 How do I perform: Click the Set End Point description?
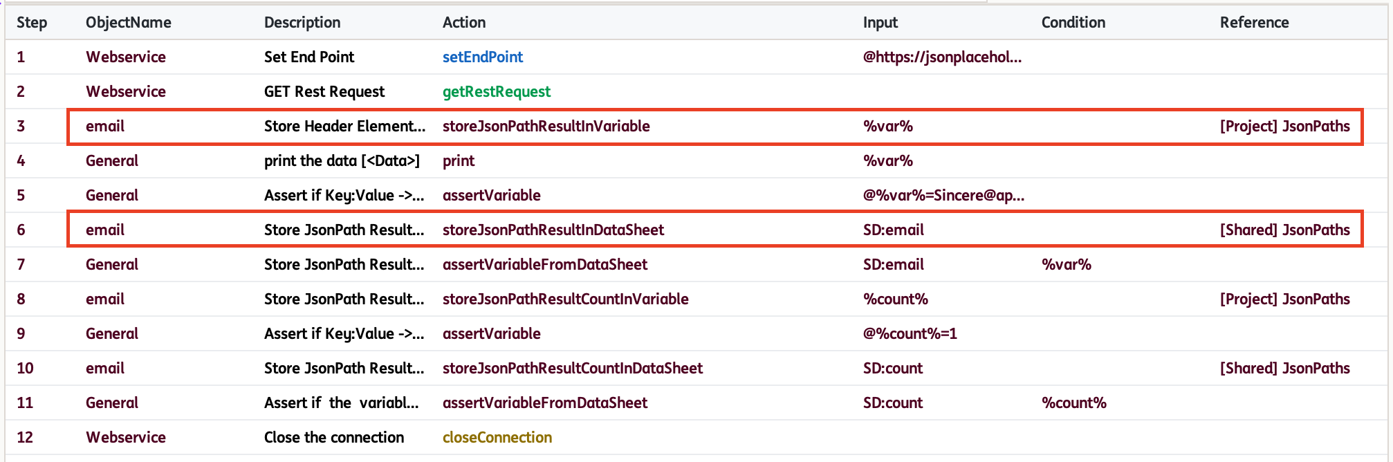[x=309, y=57]
